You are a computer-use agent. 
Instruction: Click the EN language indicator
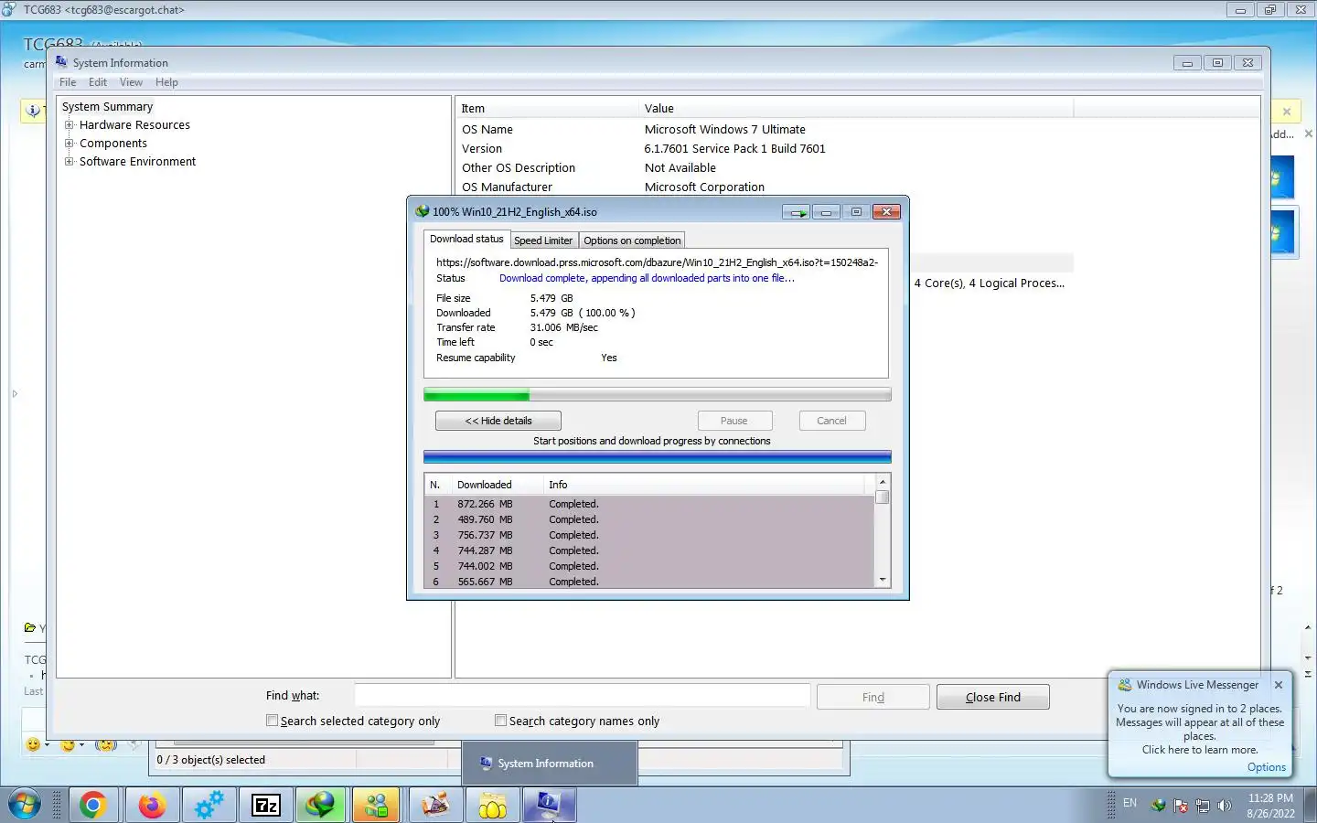pyautogui.click(x=1130, y=803)
